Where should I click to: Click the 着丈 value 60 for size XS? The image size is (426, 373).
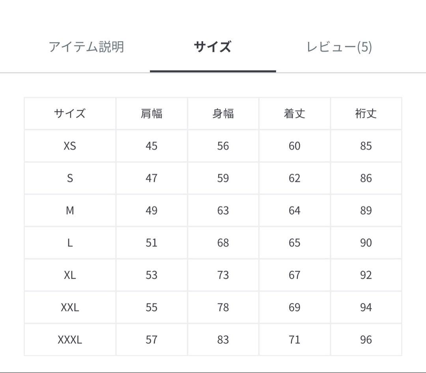click(x=295, y=146)
